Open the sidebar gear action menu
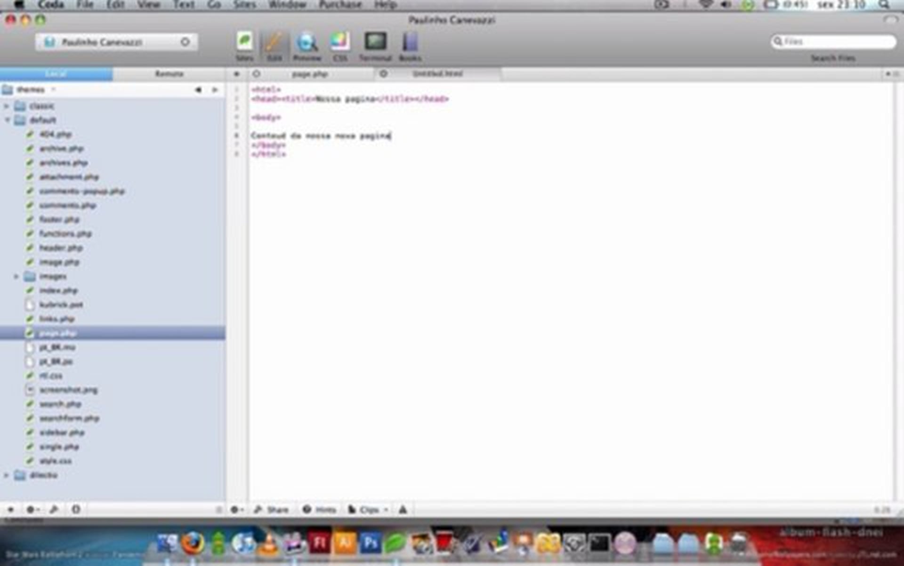Screen dimensions: 904x566 (32, 509)
